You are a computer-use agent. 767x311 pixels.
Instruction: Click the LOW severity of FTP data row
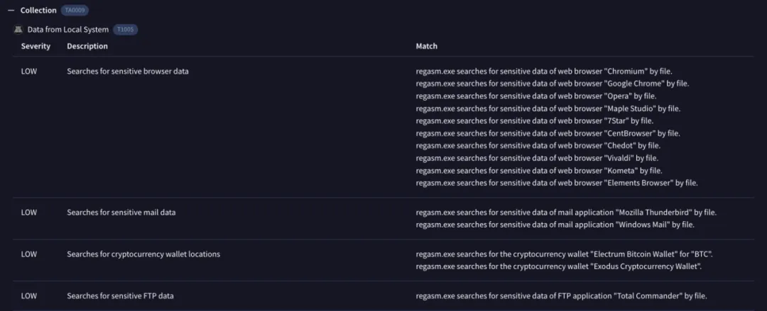pos(29,296)
